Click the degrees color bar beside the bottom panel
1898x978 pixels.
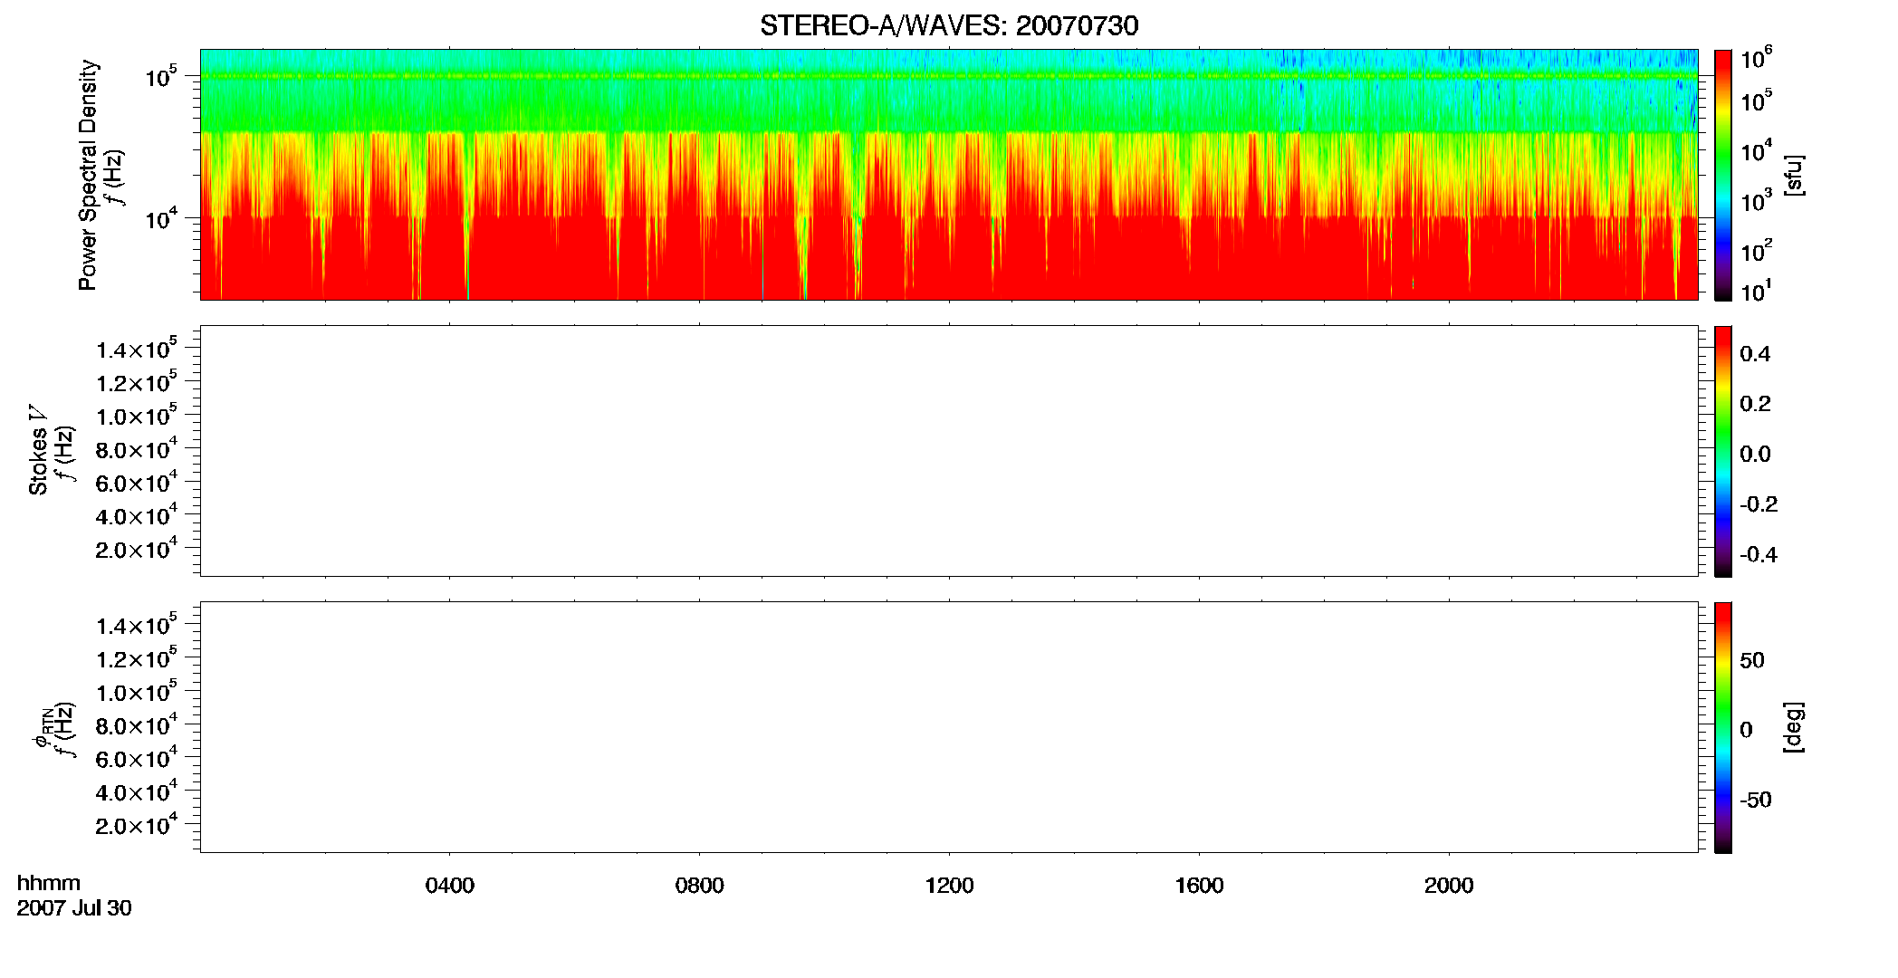tap(1723, 727)
